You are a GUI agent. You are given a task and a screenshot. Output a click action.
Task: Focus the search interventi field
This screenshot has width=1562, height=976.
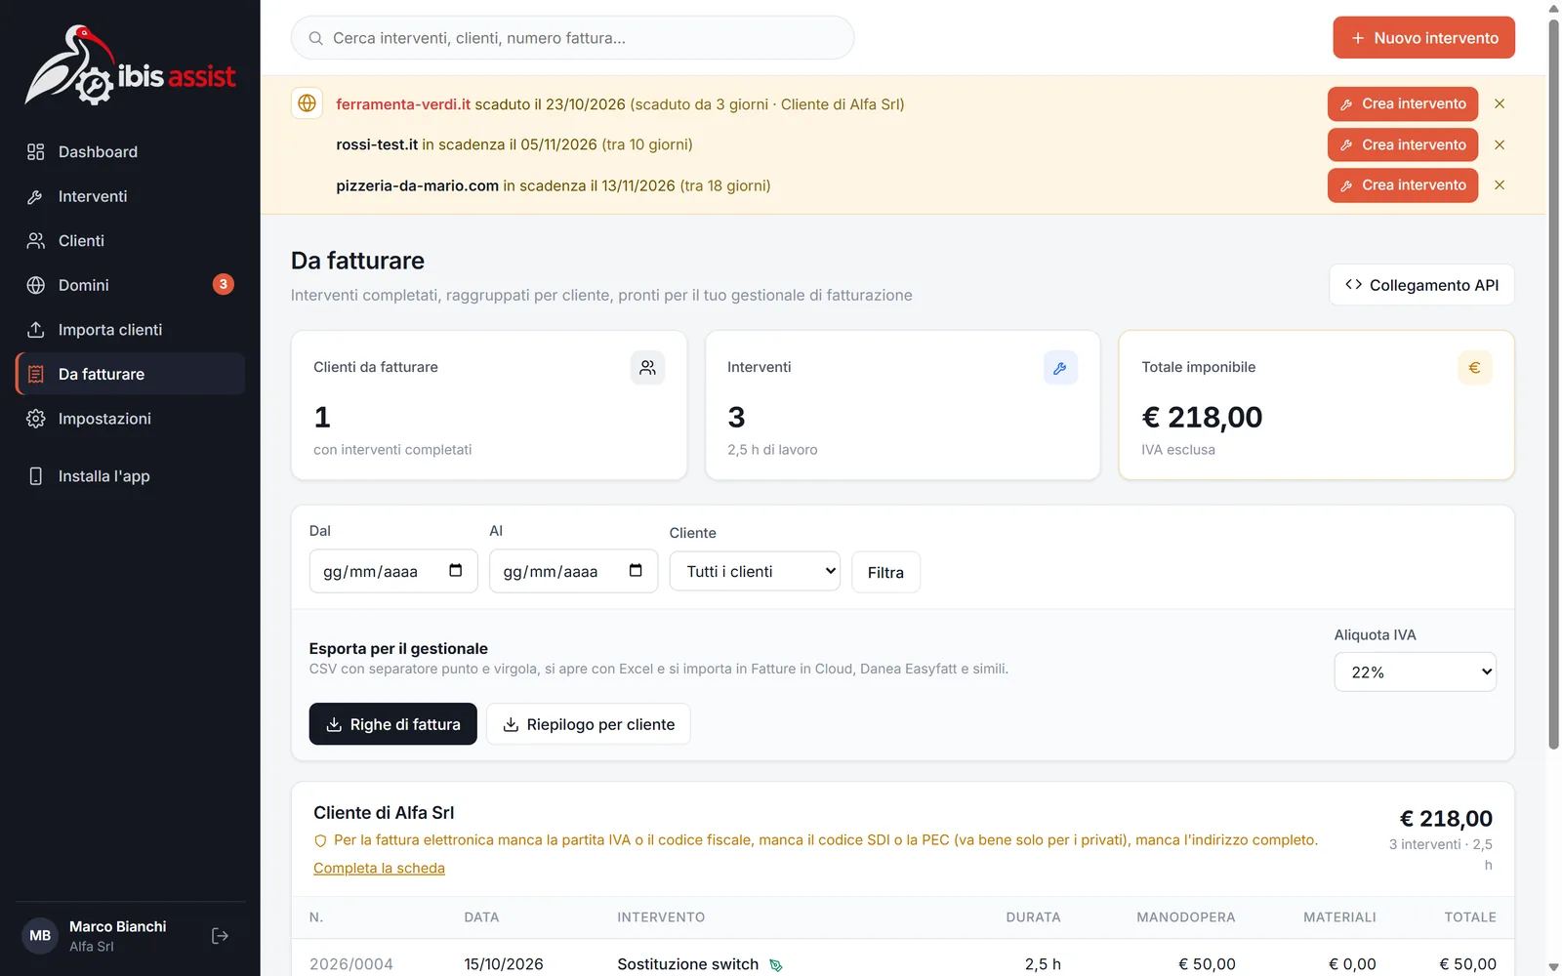pos(572,38)
